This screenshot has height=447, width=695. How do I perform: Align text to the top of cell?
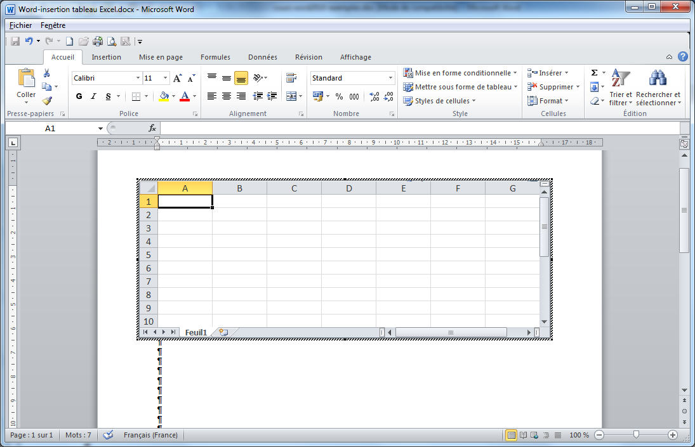(x=212, y=77)
